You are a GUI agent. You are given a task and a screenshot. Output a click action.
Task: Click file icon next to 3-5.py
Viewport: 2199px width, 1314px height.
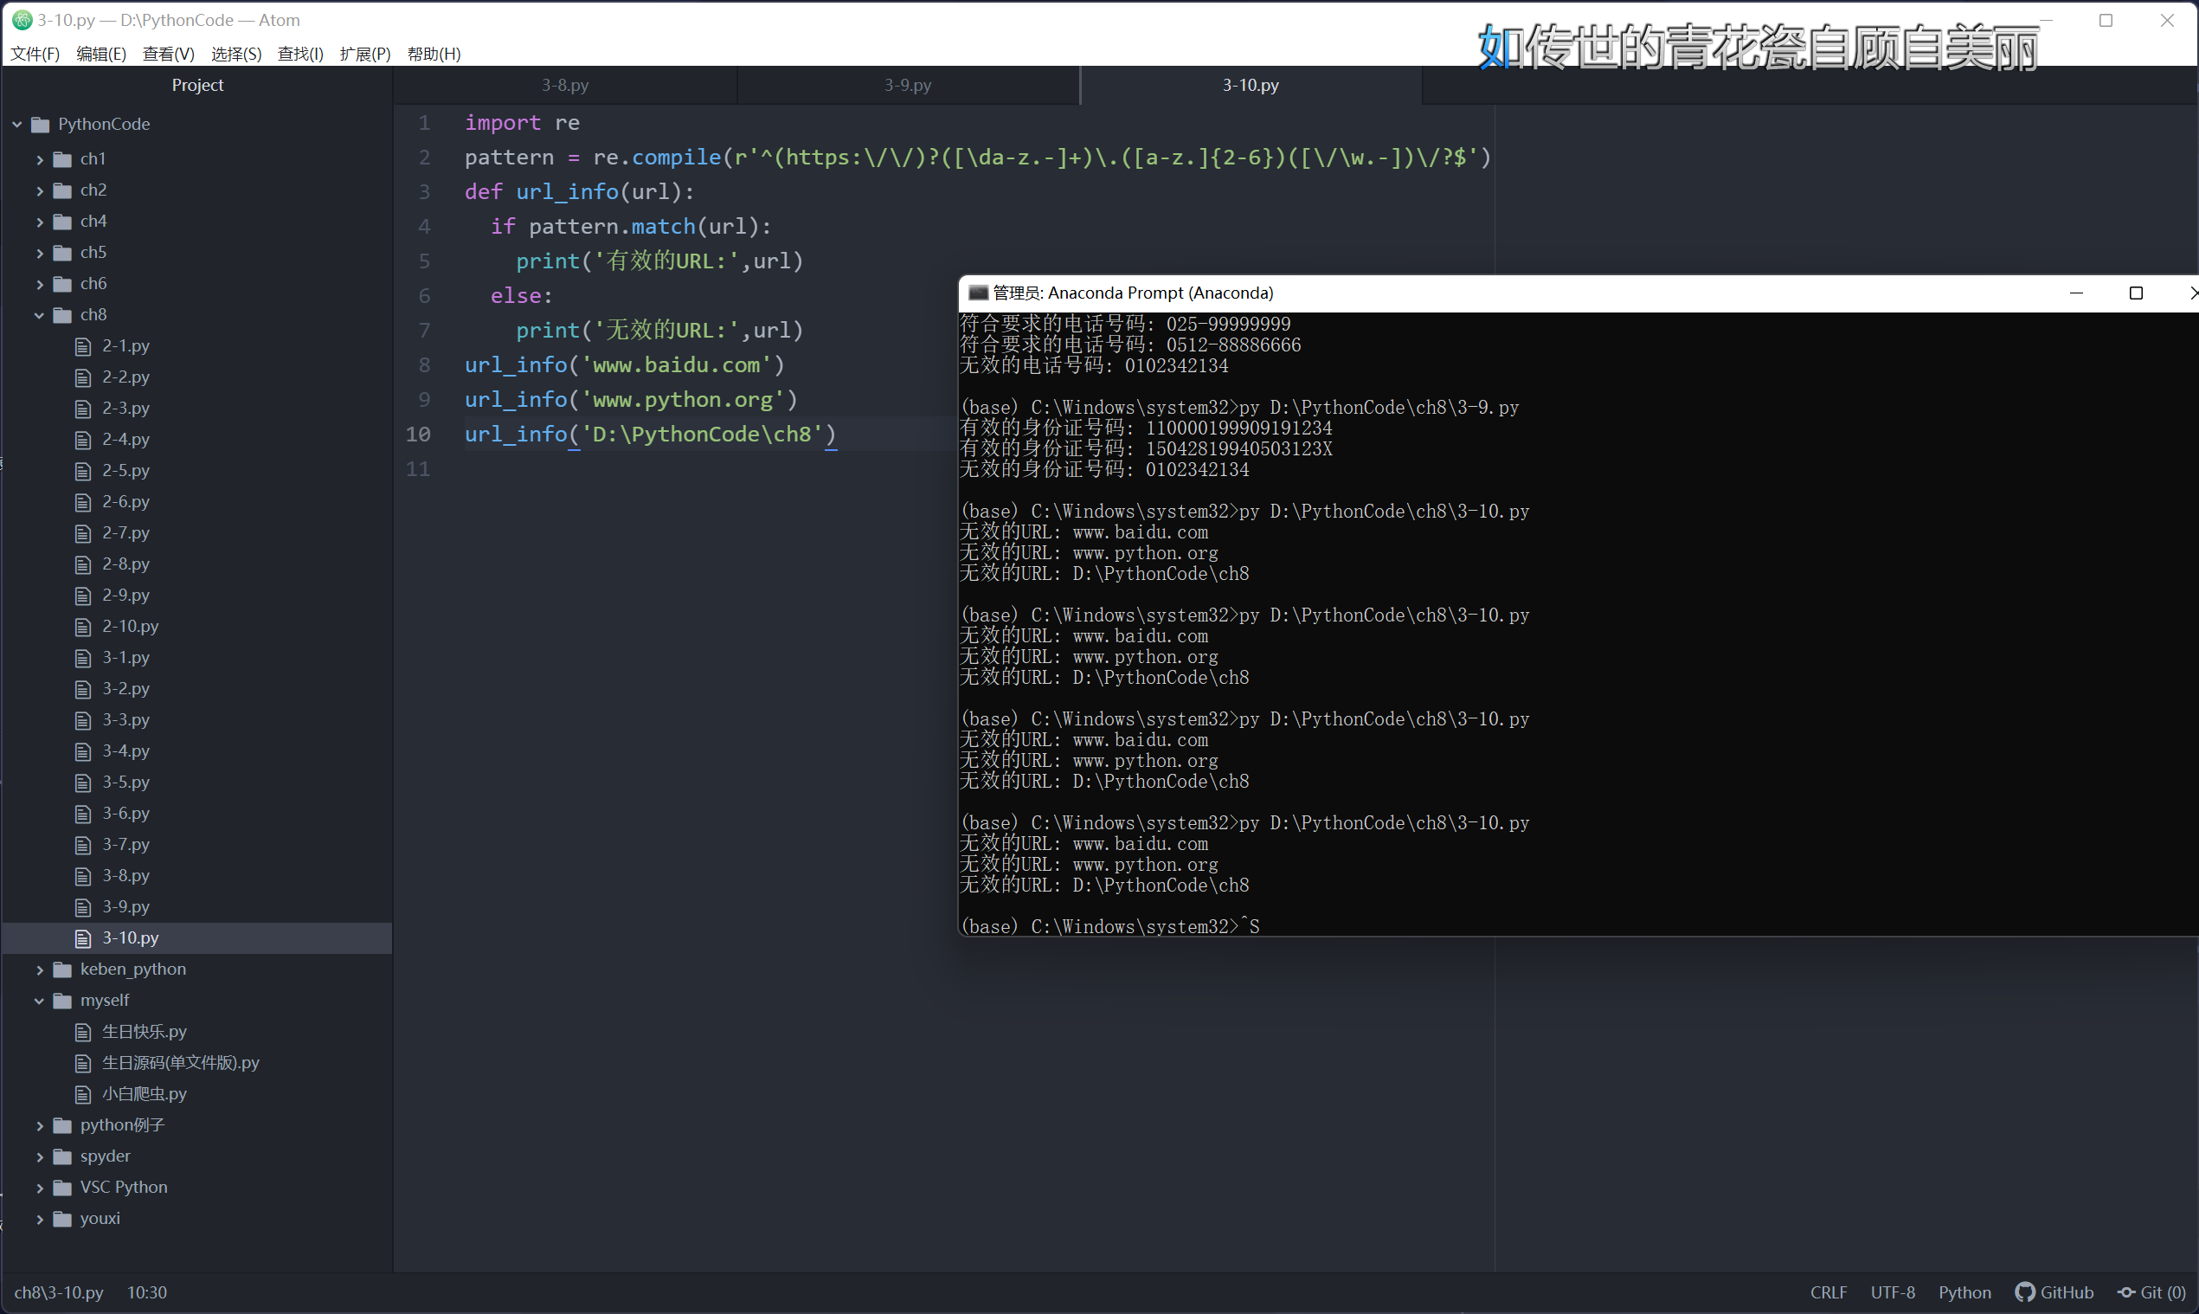point(83,783)
